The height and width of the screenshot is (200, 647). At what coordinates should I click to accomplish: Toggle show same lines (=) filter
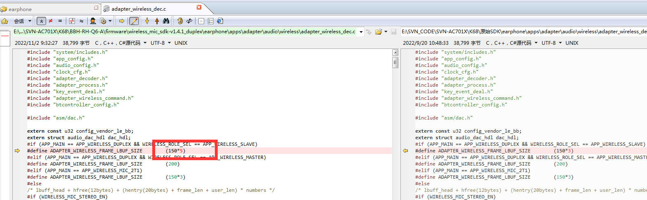(60, 21)
